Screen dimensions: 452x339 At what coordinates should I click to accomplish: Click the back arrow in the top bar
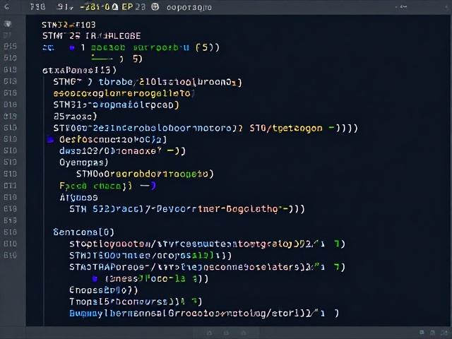pos(7,7)
